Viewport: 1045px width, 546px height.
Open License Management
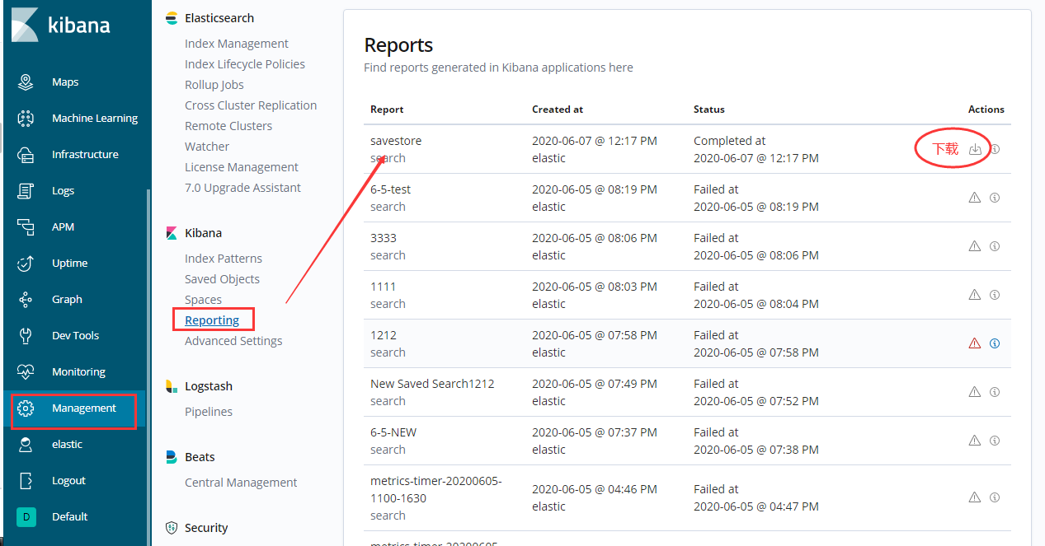pyautogui.click(x=242, y=167)
